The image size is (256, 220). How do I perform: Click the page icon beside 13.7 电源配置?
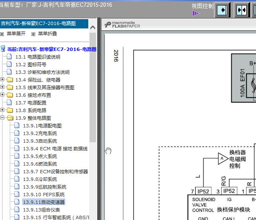10,103
